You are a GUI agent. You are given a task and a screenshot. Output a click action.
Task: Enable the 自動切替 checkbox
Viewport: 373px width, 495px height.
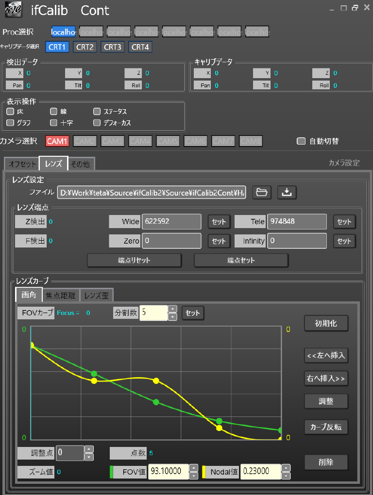[x=301, y=141]
